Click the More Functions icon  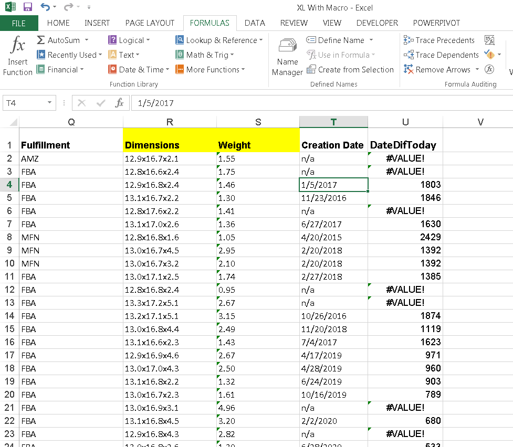[179, 69]
